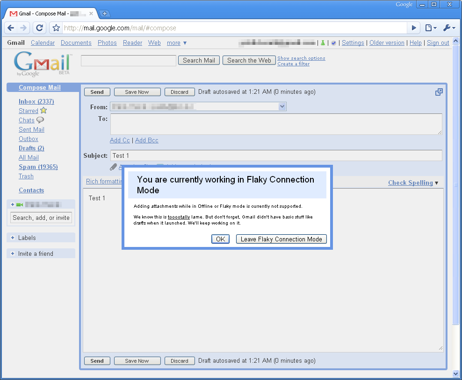Expand the 'more' Google services menu
This screenshot has height=380, width=462.
point(177,43)
